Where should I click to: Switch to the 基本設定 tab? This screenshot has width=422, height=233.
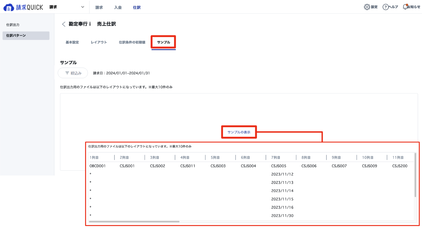click(72, 42)
